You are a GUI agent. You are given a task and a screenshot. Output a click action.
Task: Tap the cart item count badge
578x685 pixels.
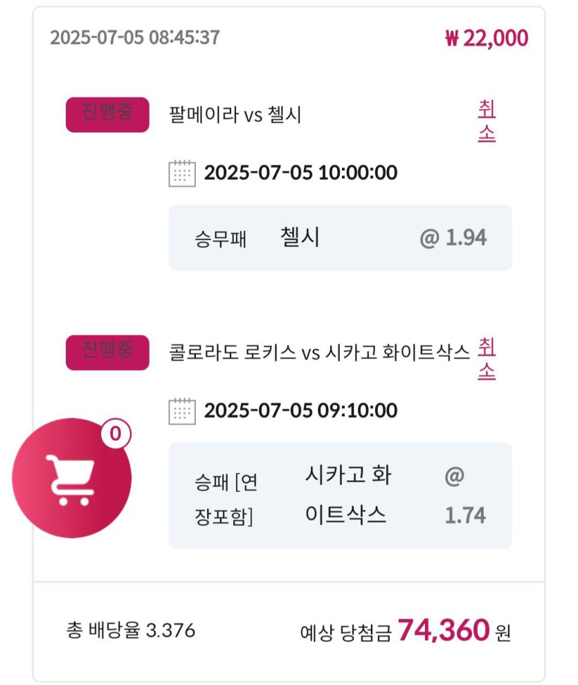point(116,434)
